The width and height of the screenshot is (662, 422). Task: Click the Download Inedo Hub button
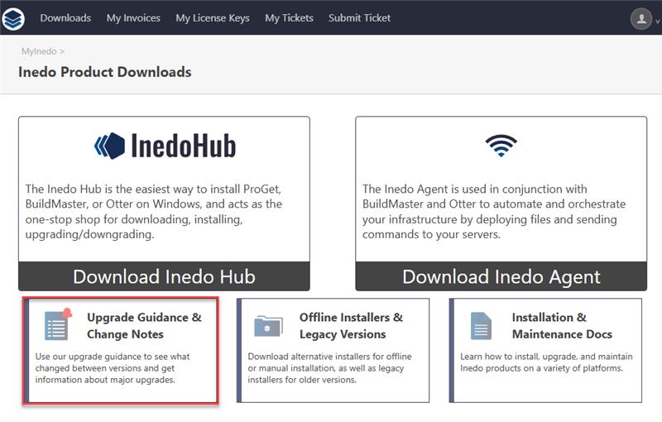164,277
